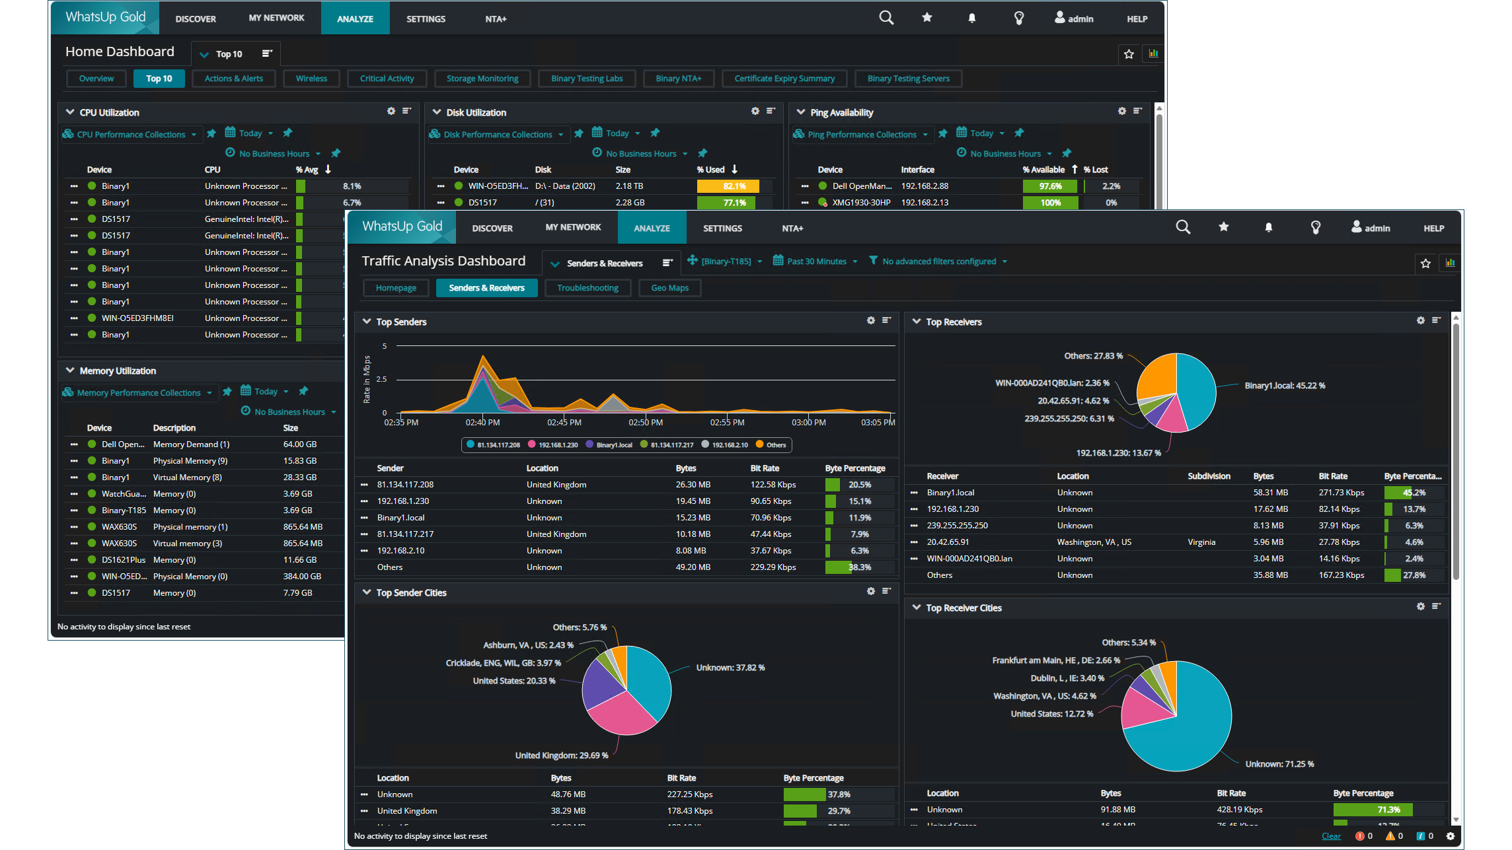Open row actions for receiver Binary1.local
The width and height of the screenshot is (1512, 850).
pyautogui.click(x=914, y=493)
